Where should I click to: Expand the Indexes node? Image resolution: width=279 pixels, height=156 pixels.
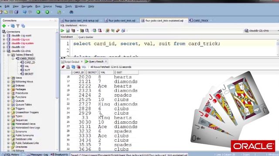pos(8,85)
